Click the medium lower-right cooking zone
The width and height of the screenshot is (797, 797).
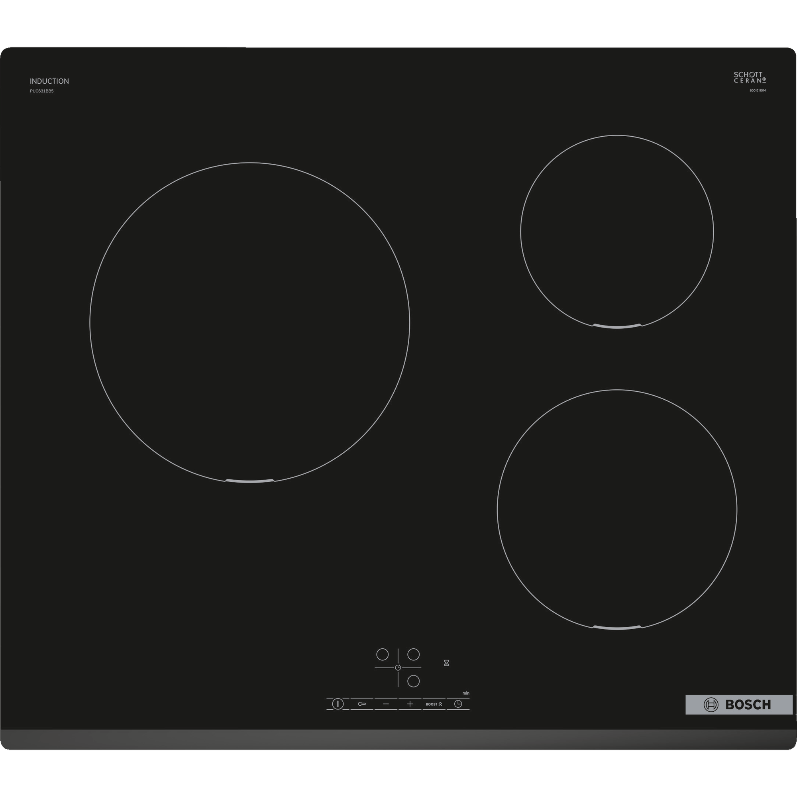click(x=617, y=509)
